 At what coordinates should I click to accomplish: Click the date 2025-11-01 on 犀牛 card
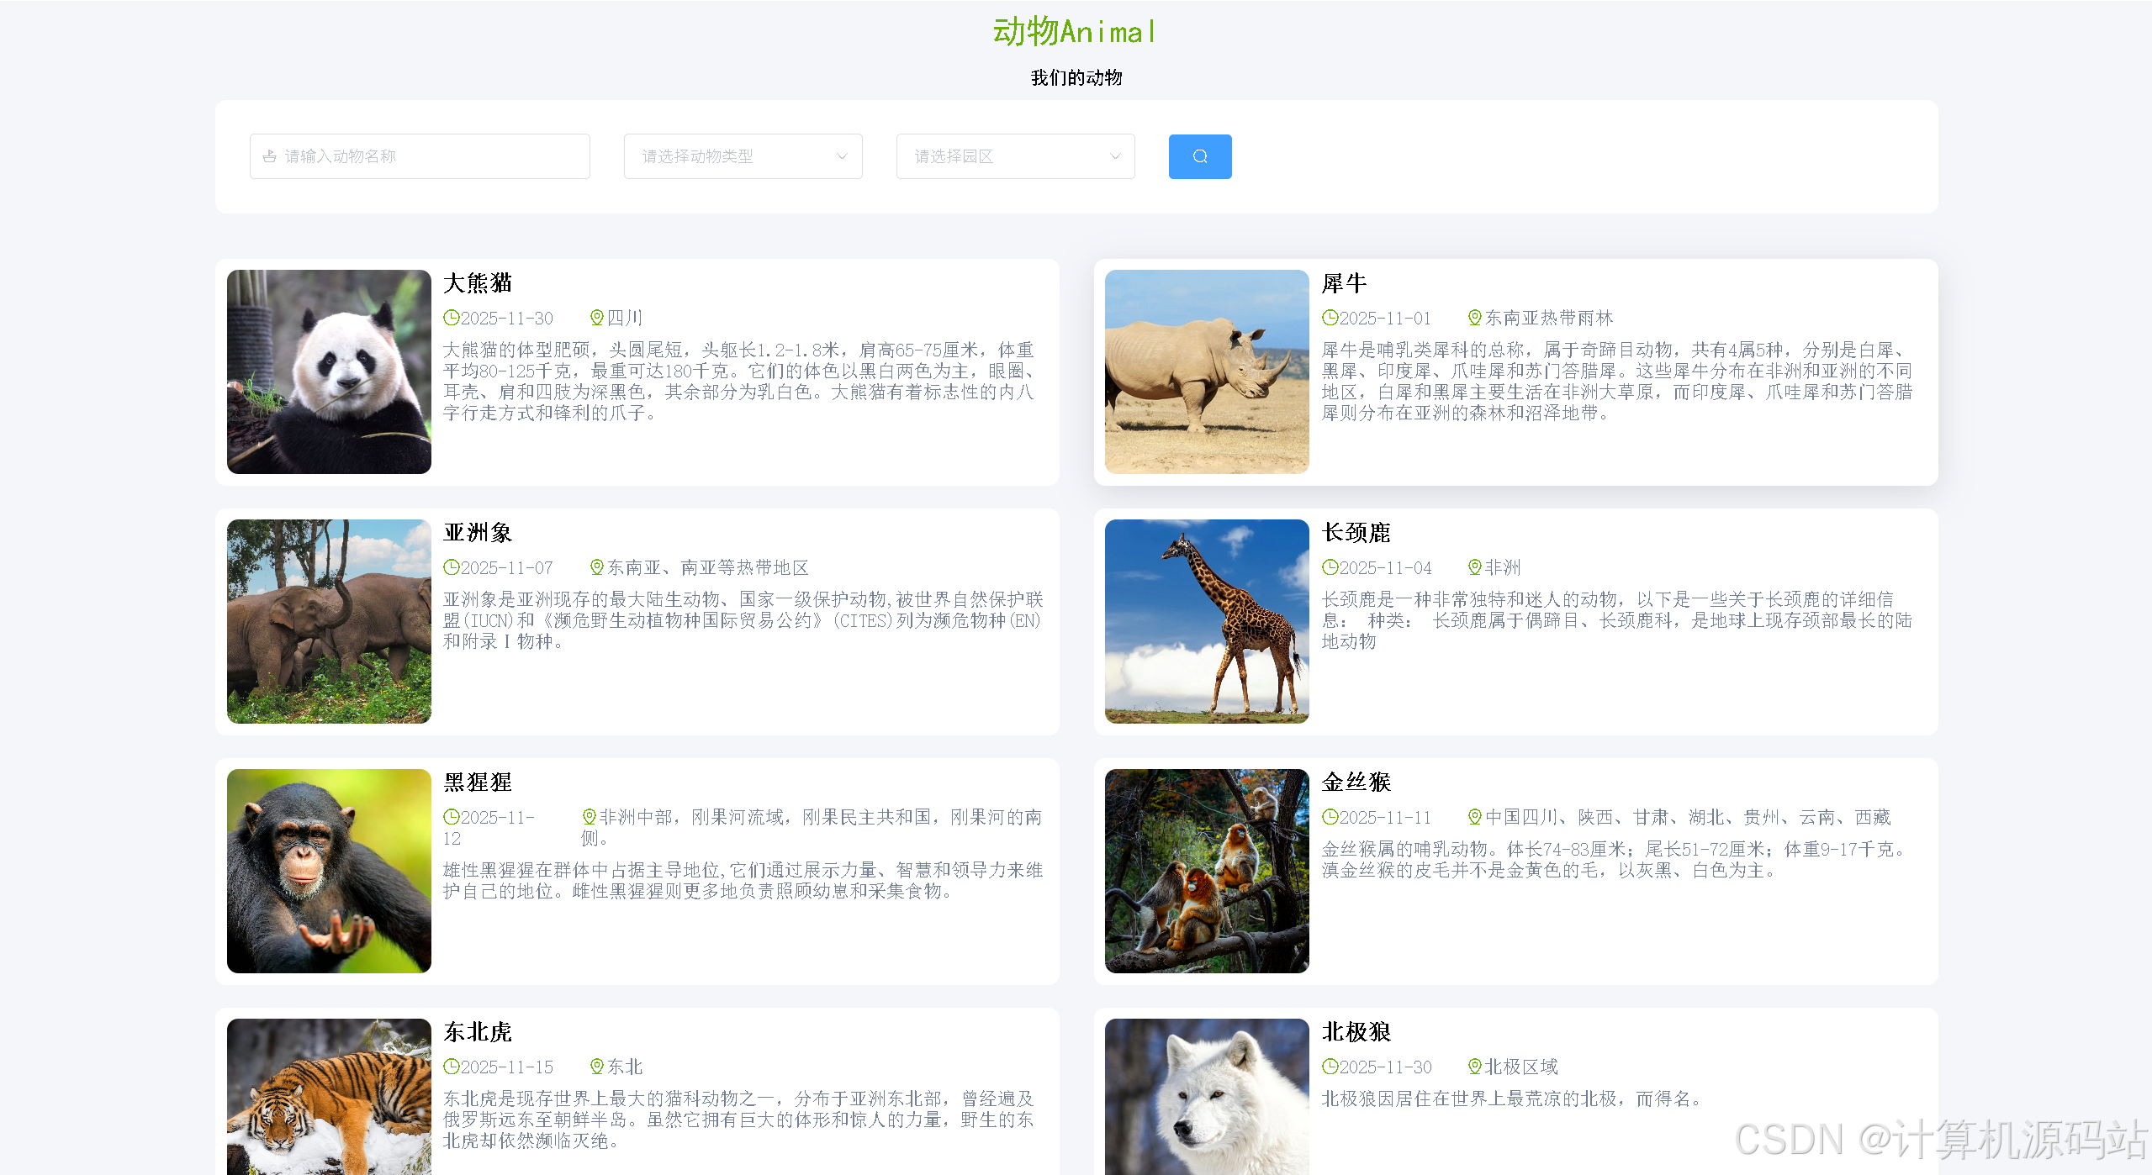click(x=1385, y=319)
